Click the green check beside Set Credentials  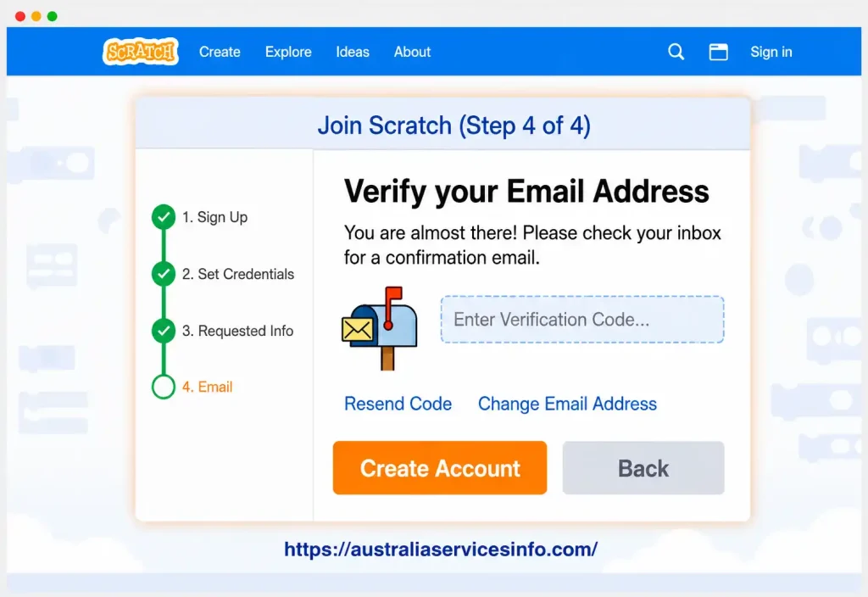pos(164,274)
